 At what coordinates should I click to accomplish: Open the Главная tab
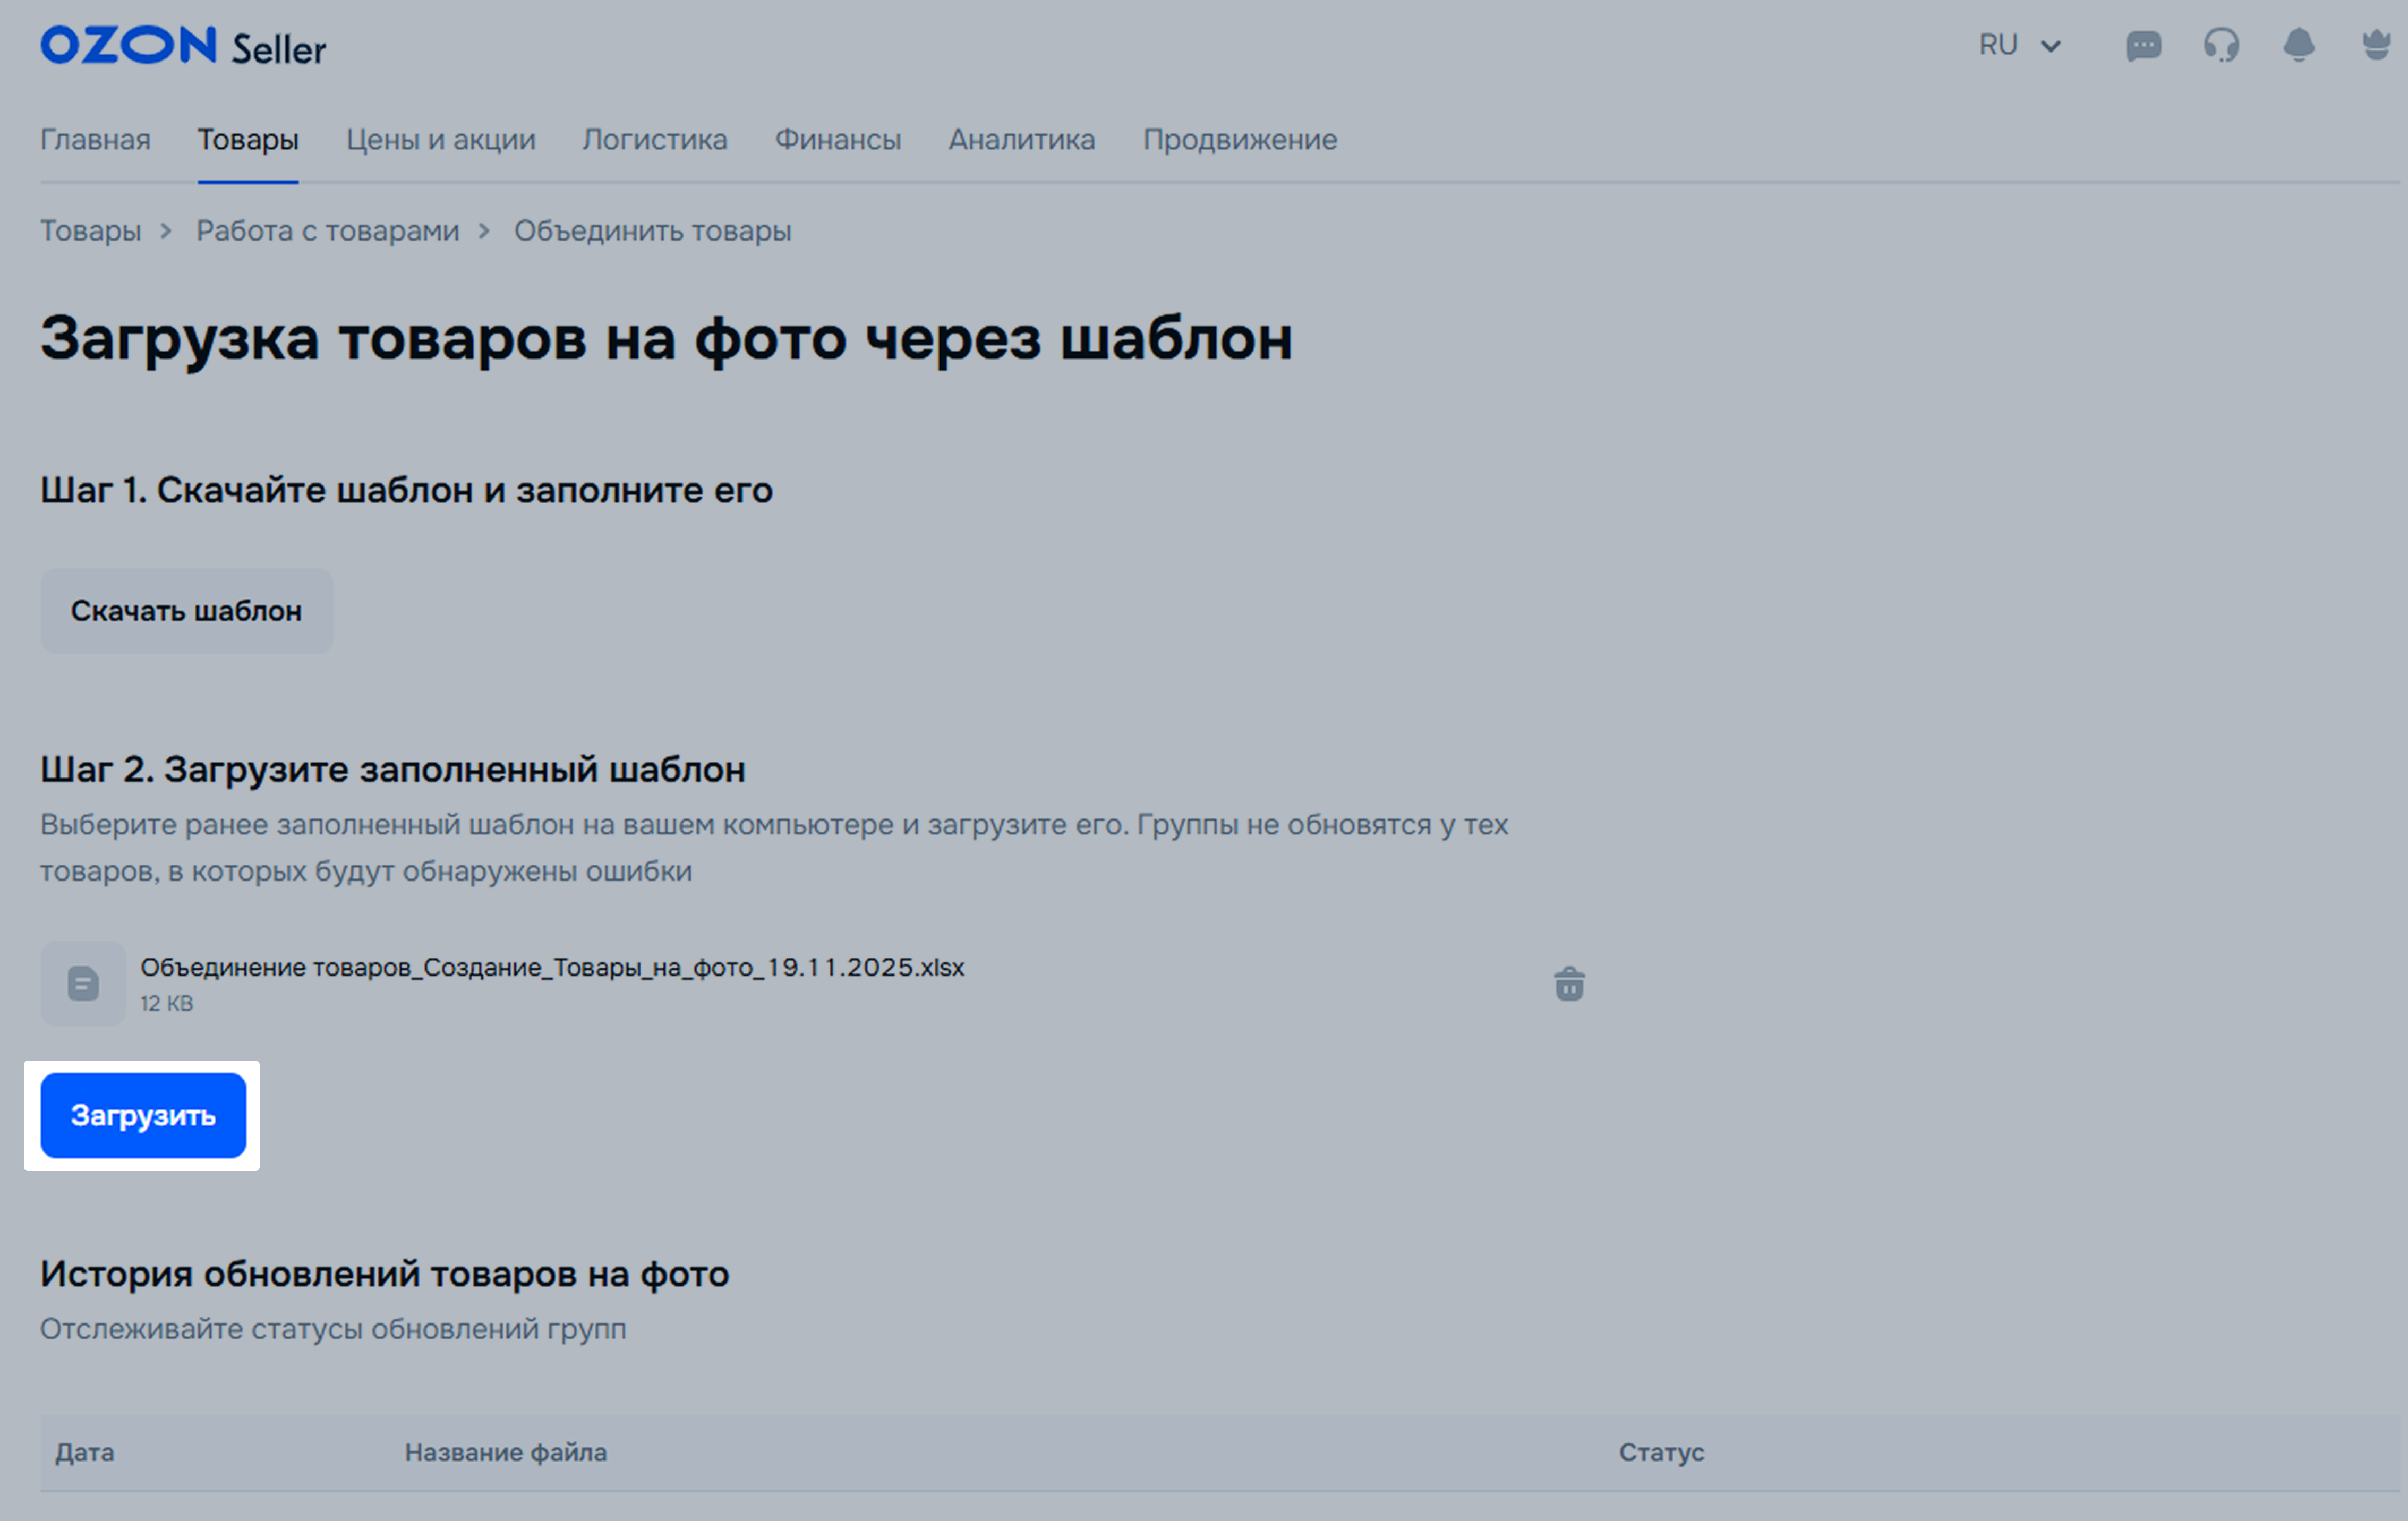[95, 140]
